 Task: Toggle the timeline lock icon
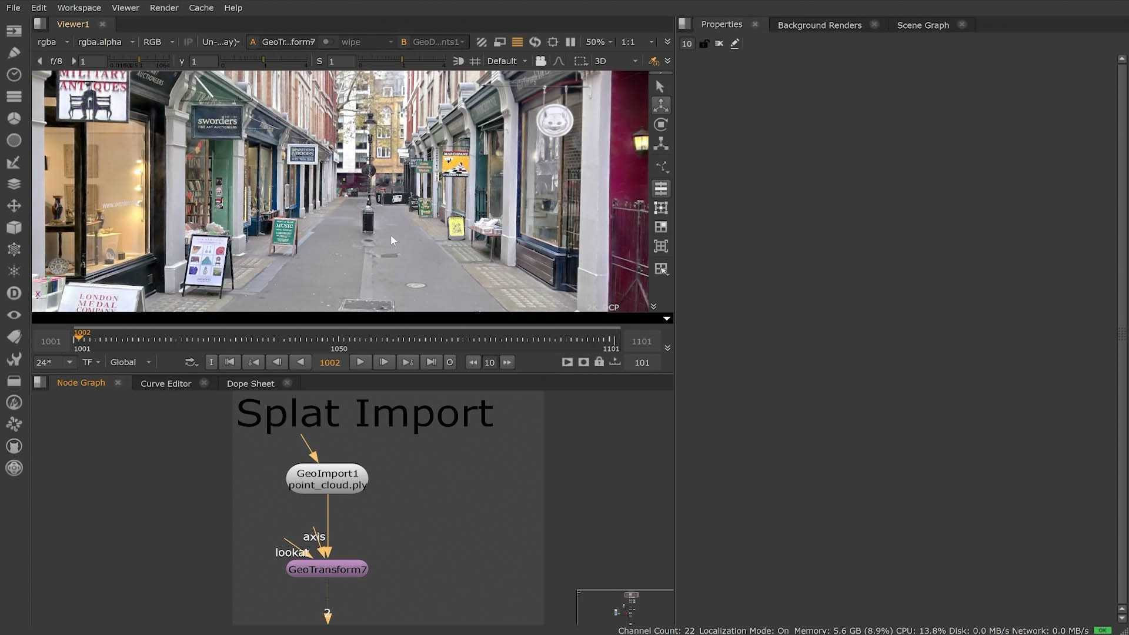coord(599,362)
